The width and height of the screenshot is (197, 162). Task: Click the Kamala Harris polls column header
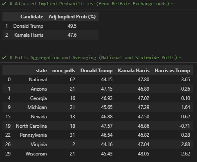pos(134,71)
